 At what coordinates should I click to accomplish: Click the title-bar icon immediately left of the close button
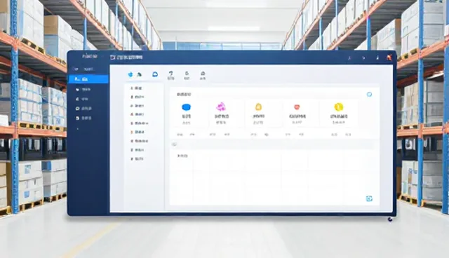tap(377, 57)
